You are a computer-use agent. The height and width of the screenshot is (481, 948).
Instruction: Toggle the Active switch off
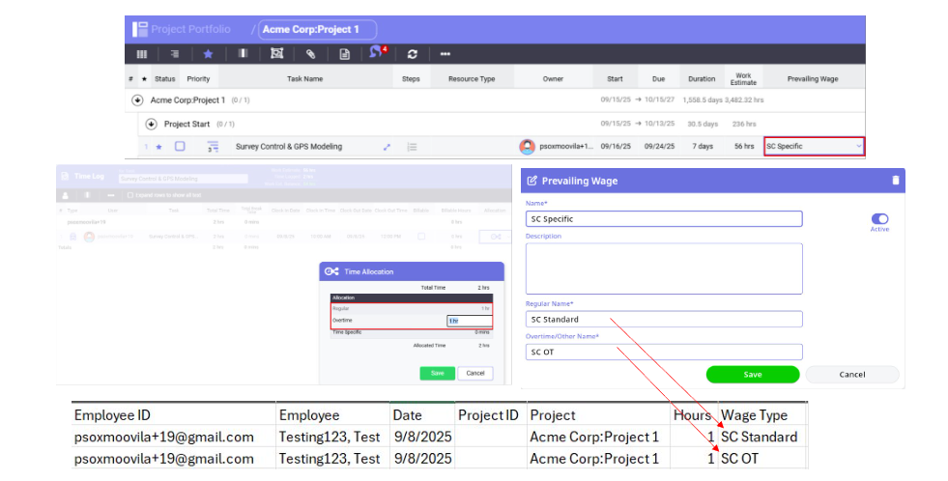point(879,219)
